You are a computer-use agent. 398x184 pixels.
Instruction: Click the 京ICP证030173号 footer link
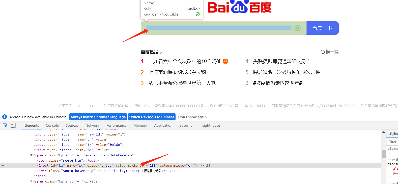224,106
